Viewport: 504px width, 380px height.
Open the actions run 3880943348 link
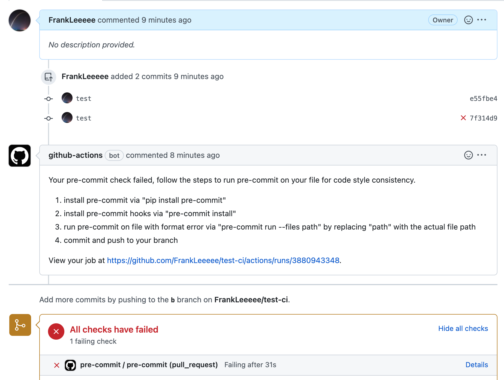coord(223,260)
